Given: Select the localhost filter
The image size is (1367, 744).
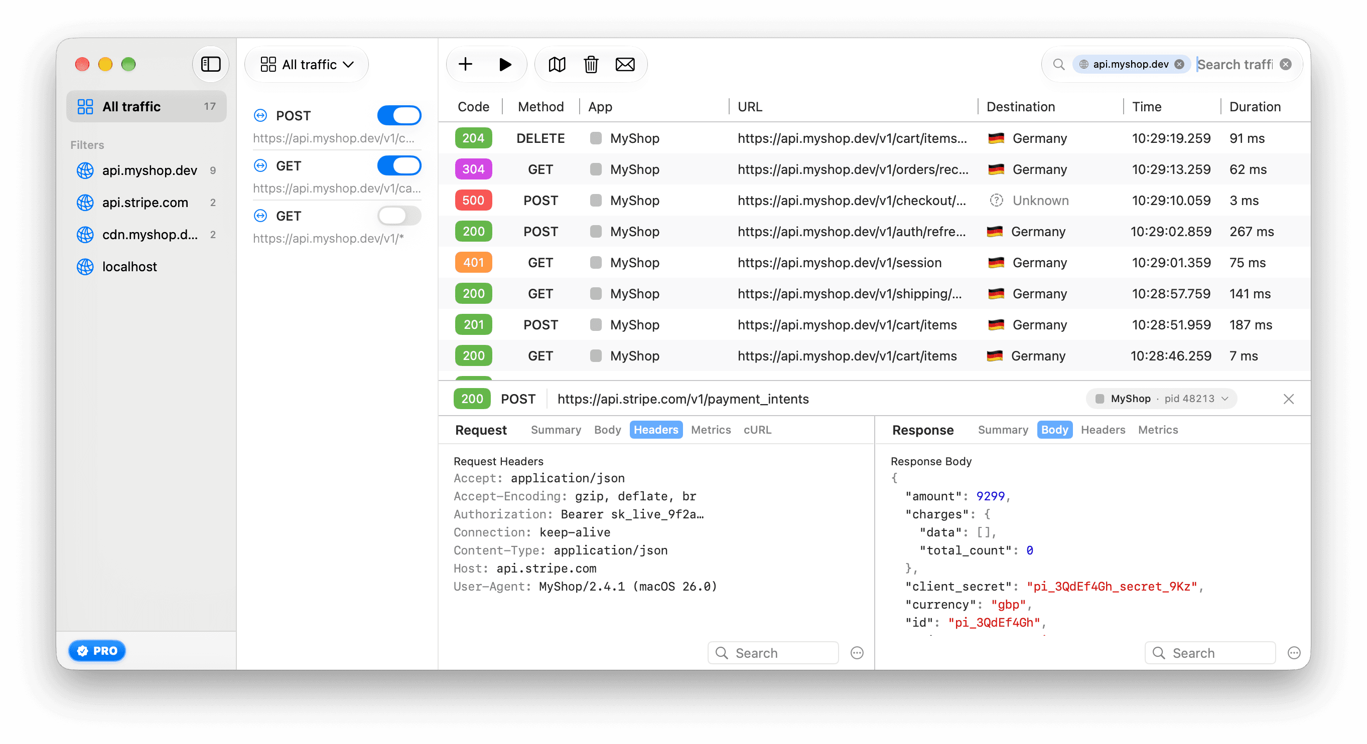Looking at the screenshot, I should 147,266.
